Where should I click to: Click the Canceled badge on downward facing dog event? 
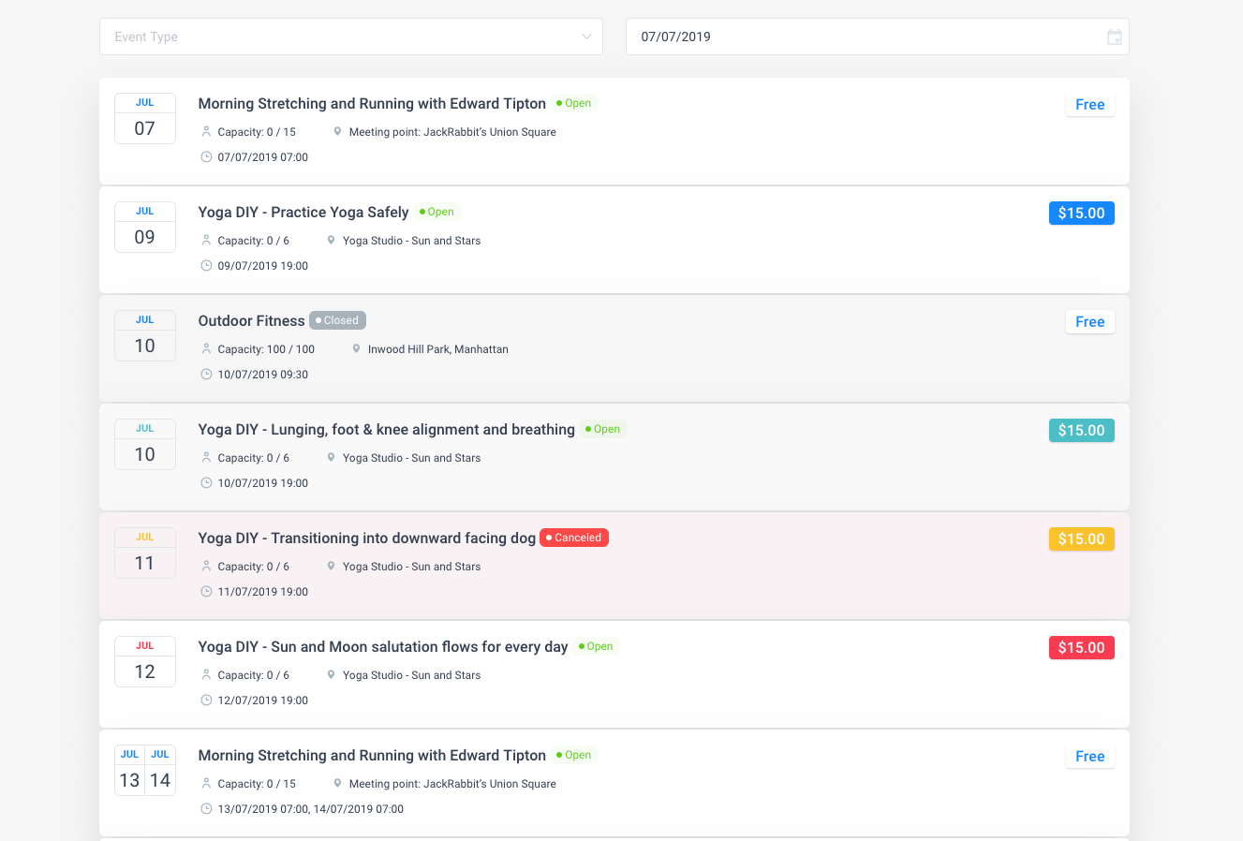click(x=573, y=537)
